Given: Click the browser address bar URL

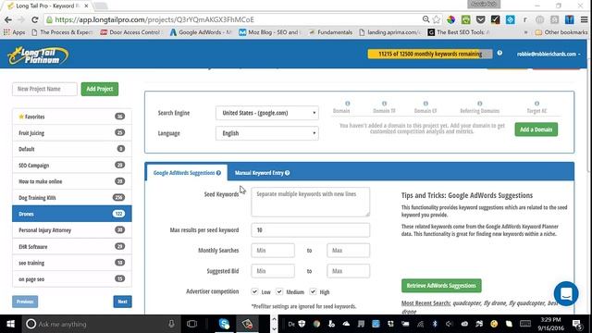Looking at the screenshot, I should [154, 19].
